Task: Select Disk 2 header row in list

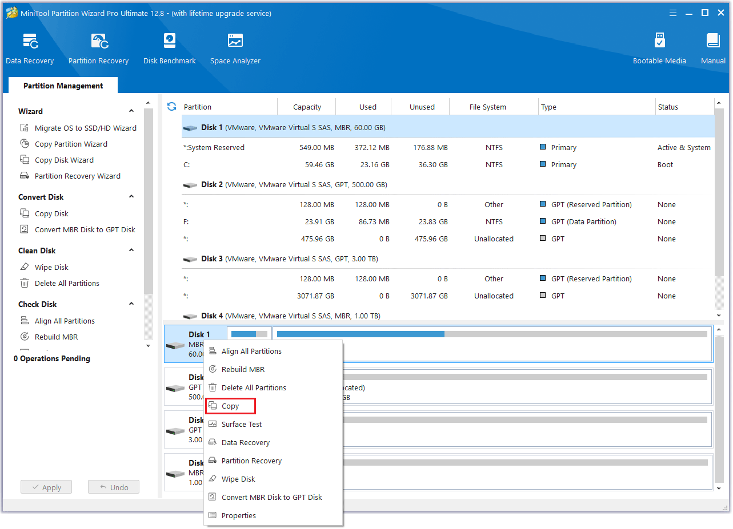Action: point(448,184)
